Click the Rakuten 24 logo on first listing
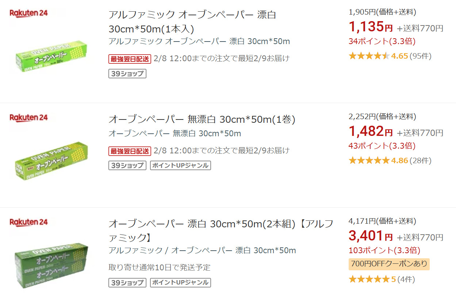 pos(28,13)
